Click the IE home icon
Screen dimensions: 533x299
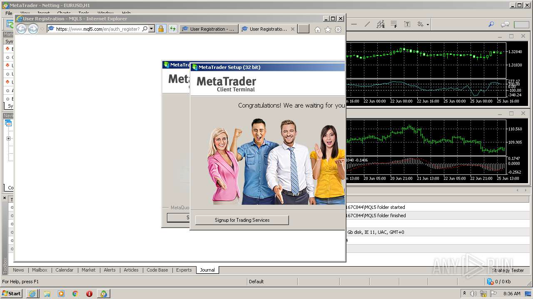[x=318, y=29]
